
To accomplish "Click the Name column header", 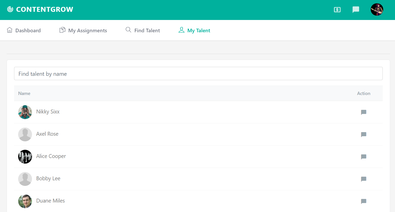I will [24, 93].
